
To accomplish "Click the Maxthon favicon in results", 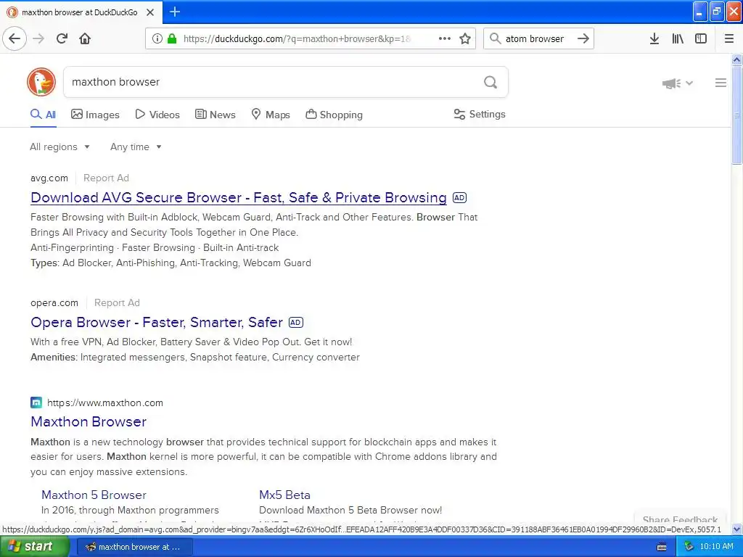I will (36, 403).
